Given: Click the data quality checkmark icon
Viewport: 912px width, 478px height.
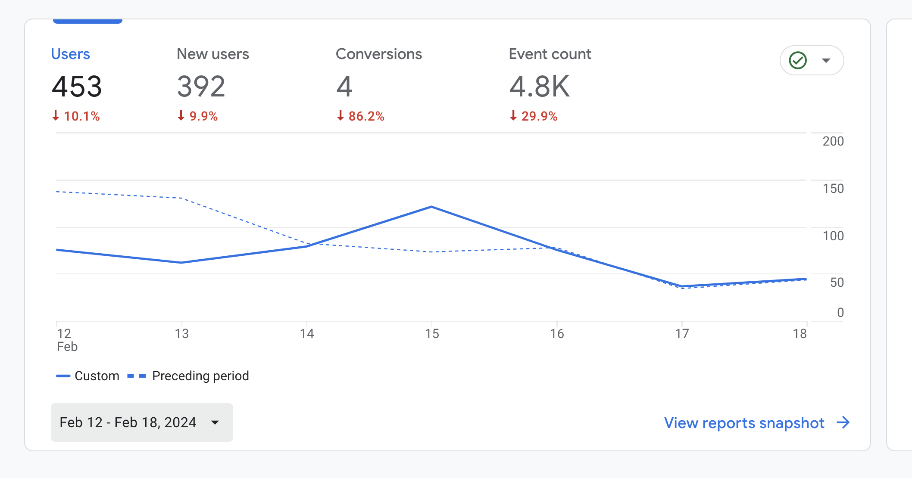Looking at the screenshot, I should click(797, 60).
